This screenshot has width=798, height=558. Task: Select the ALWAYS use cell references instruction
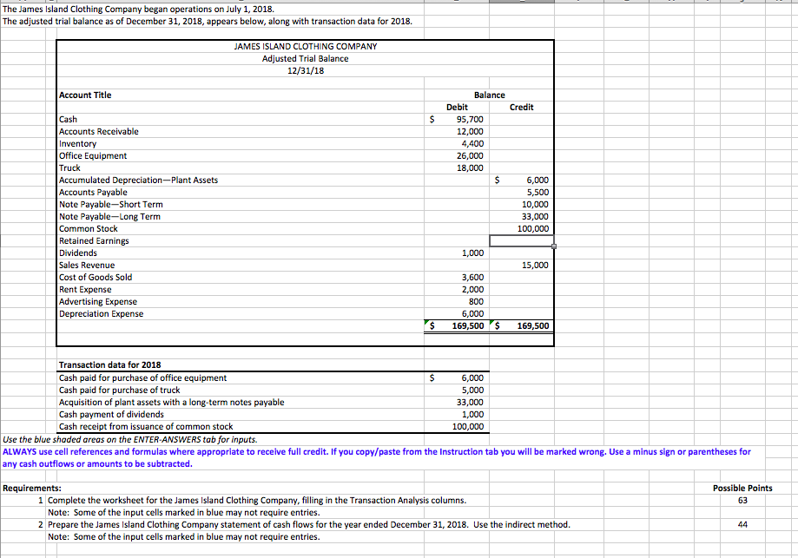click(x=377, y=458)
